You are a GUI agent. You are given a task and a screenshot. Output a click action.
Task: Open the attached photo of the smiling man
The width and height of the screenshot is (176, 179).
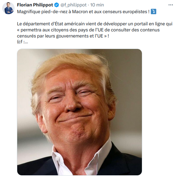tap(79, 112)
